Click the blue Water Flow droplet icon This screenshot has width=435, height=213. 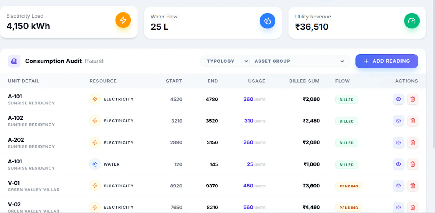point(268,21)
